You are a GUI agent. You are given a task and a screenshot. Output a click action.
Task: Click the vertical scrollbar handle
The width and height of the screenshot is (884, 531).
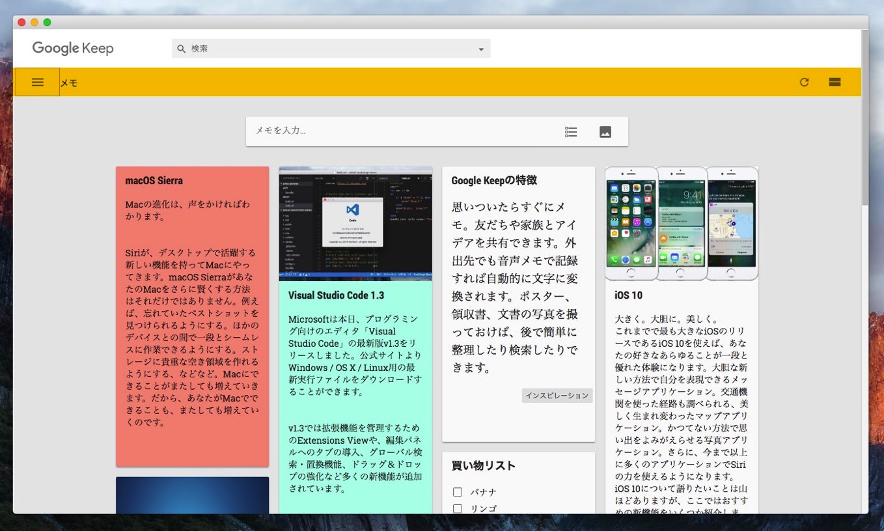[x=864, y=118]
